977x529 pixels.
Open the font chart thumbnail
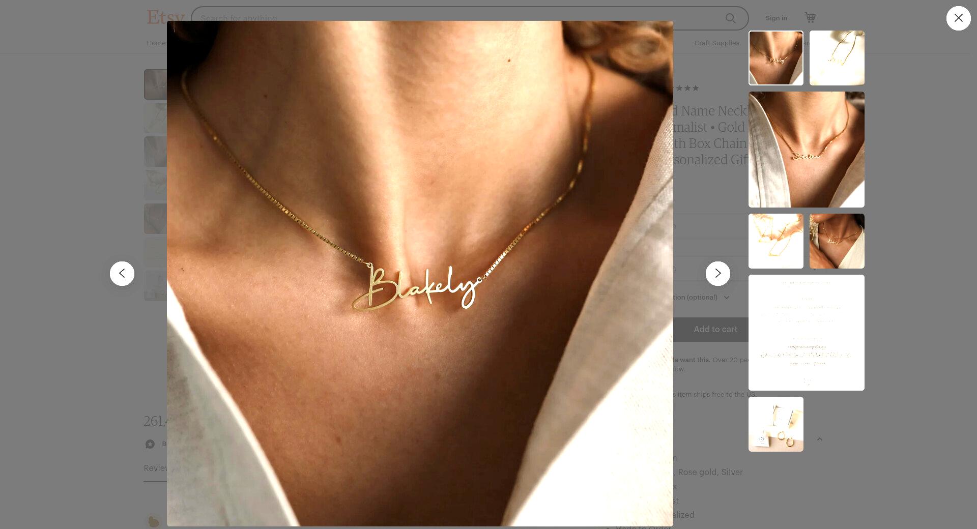pyautogui.click(x=806, y=333)
